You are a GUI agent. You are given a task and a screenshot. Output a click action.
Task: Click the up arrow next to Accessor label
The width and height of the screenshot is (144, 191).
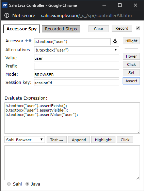pyautogui.click(x=27, y=41)
